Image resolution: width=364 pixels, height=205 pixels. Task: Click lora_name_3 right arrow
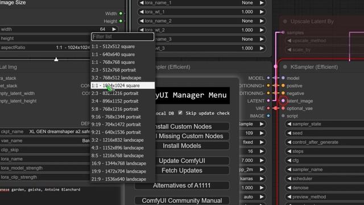(x=262, y=39)
